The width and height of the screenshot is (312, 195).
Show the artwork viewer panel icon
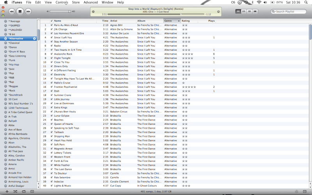pos(32,191)
